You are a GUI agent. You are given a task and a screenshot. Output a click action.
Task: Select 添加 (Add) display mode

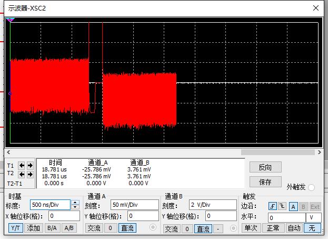click(34, 228)
